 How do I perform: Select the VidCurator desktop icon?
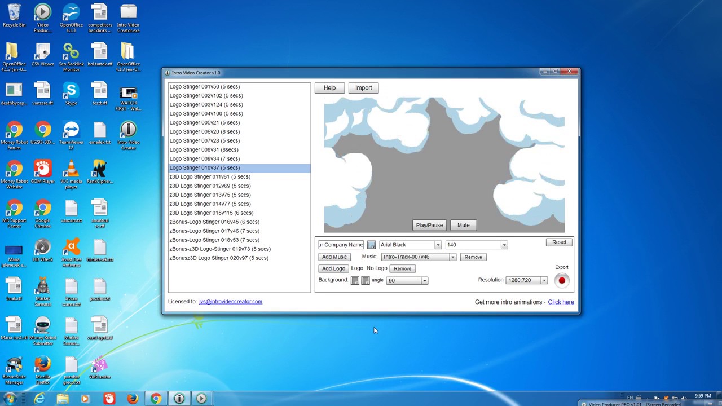(100, 367)
